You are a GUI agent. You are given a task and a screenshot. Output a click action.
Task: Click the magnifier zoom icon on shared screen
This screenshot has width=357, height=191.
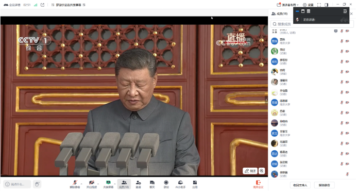(x=262, y=171)
